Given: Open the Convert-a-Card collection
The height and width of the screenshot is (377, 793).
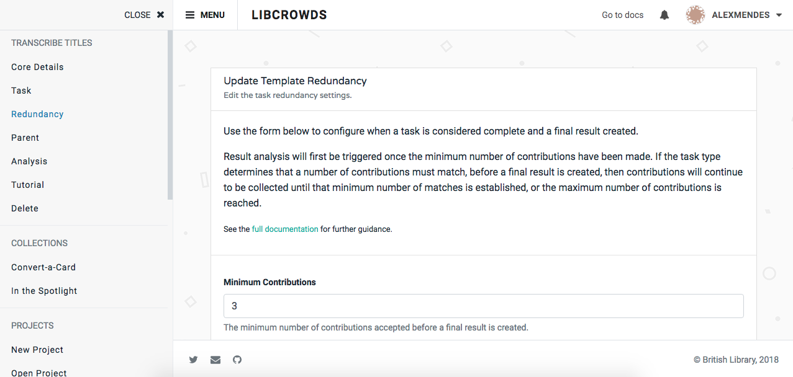Looking at the screenshot, I should [43, 267].
